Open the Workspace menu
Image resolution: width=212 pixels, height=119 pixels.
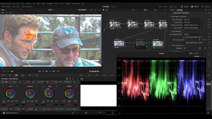coord(76,3)
